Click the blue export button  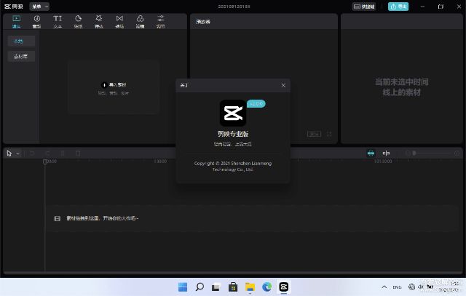pos(398,7)
